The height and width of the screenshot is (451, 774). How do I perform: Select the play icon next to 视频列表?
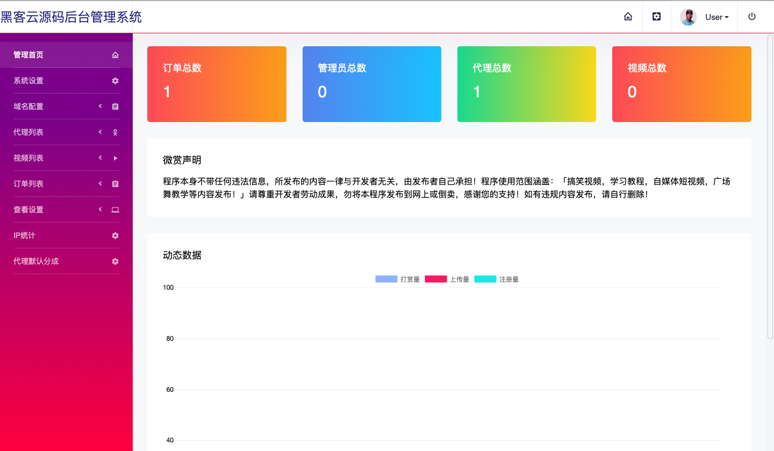[115, 158]
